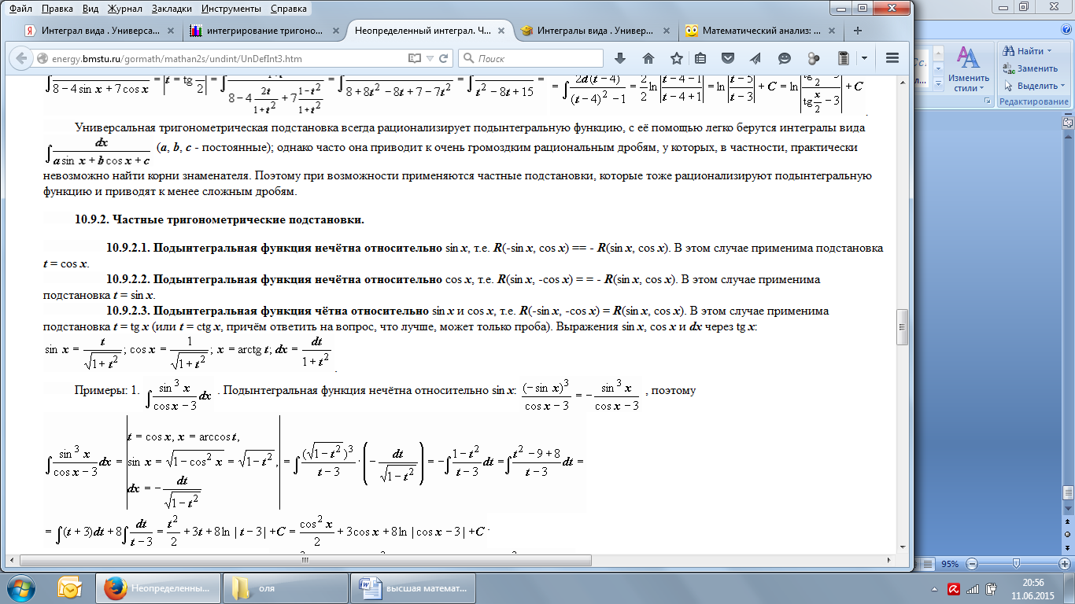1075x604 pixels.
Task: Open 'оля' folder on the taskbar
Action: 286,587
